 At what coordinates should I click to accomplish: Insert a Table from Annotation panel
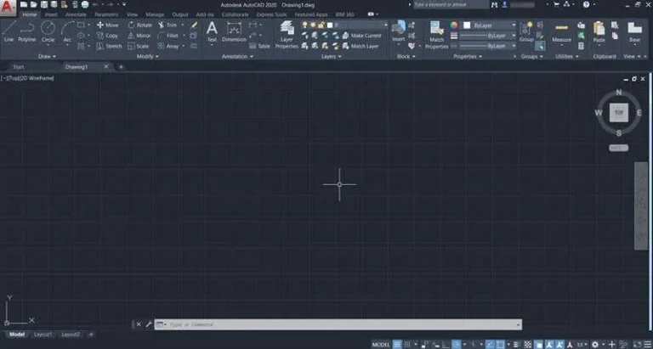[x=259, y=46]
